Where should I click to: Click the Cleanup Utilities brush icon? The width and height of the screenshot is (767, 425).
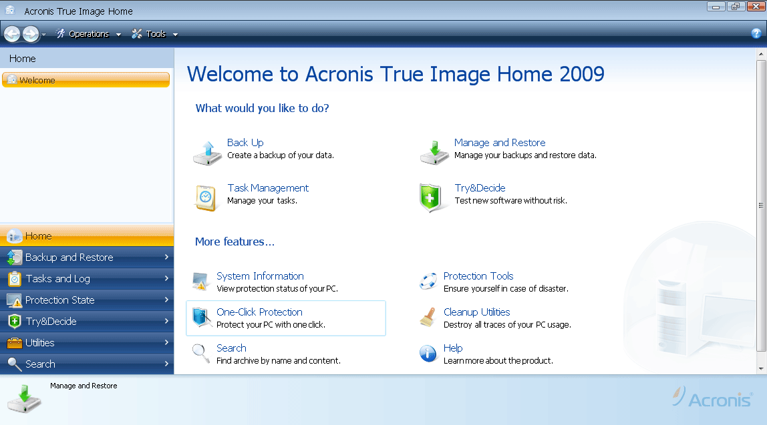click(x=428, y=317)
